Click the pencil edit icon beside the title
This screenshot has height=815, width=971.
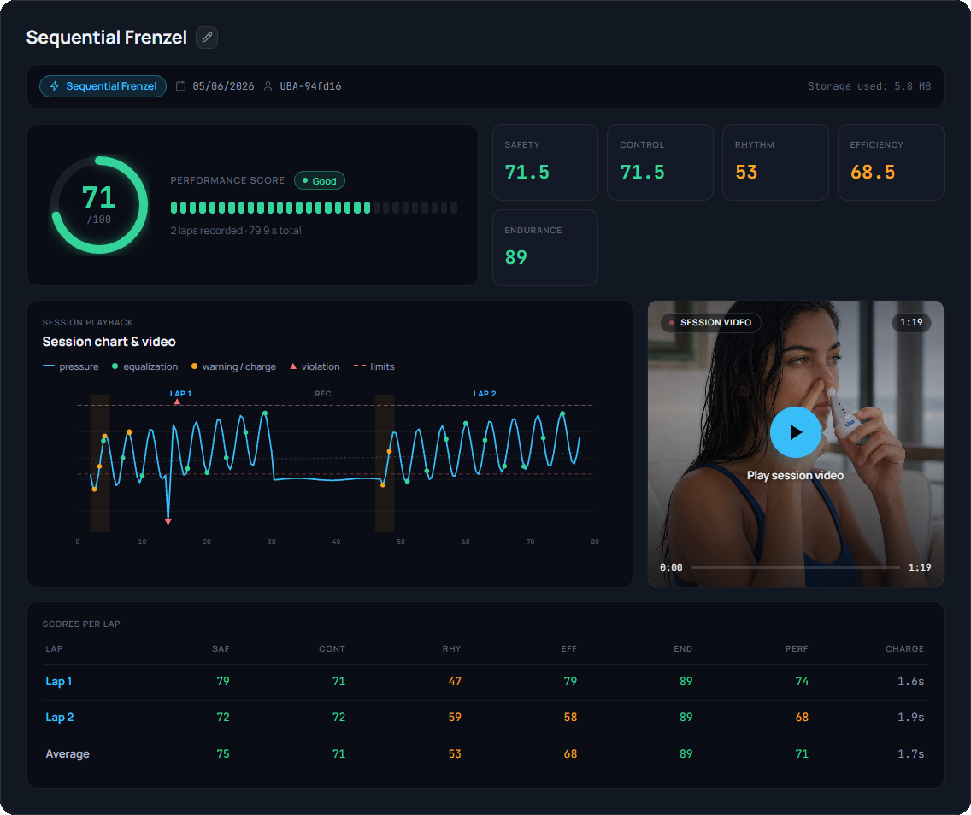(x=207, y=38)
